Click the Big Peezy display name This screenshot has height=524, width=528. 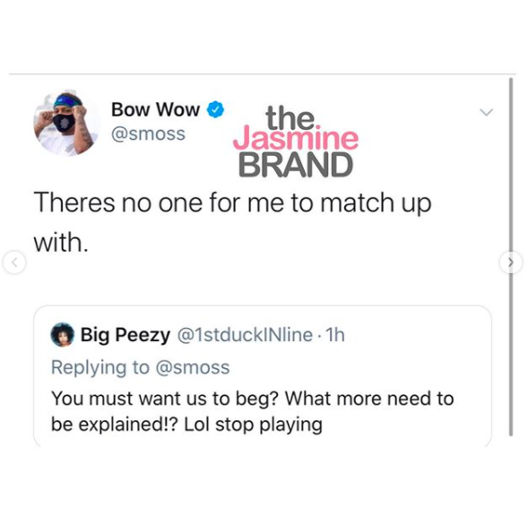coord(126,335)
